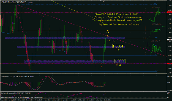Select the 38.2 Fibonacci level label
Screen dimensions: 172x101
[156, 45]
